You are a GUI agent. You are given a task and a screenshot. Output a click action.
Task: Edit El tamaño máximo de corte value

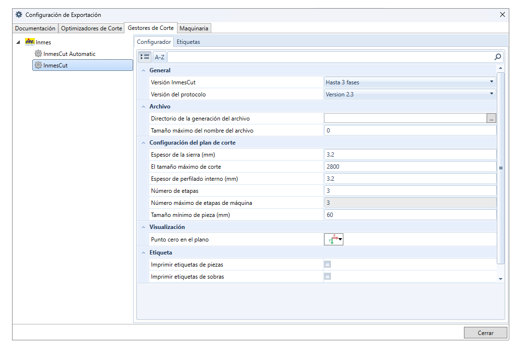click(410, 166)
